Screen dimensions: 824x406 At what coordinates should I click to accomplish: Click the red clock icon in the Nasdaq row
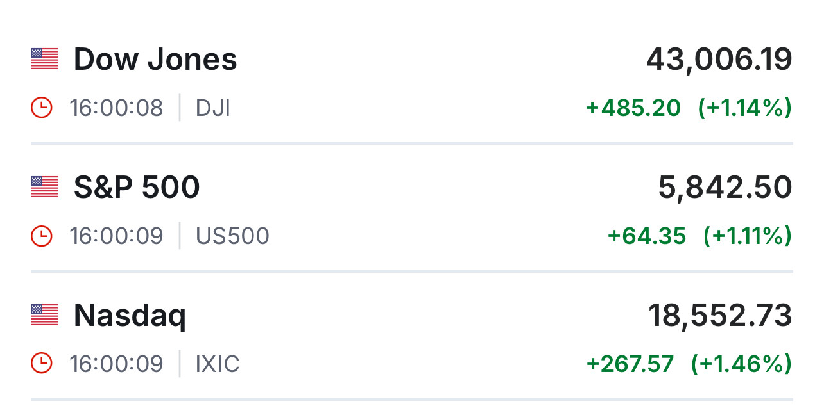point(42,364)
